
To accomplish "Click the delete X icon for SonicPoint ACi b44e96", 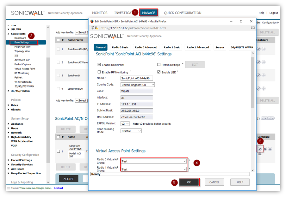I will click(265, 149).
